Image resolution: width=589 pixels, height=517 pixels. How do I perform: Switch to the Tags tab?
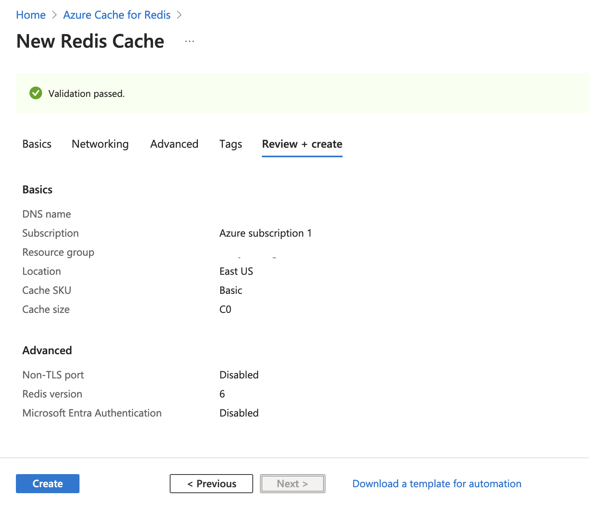[x=231, y=144]
